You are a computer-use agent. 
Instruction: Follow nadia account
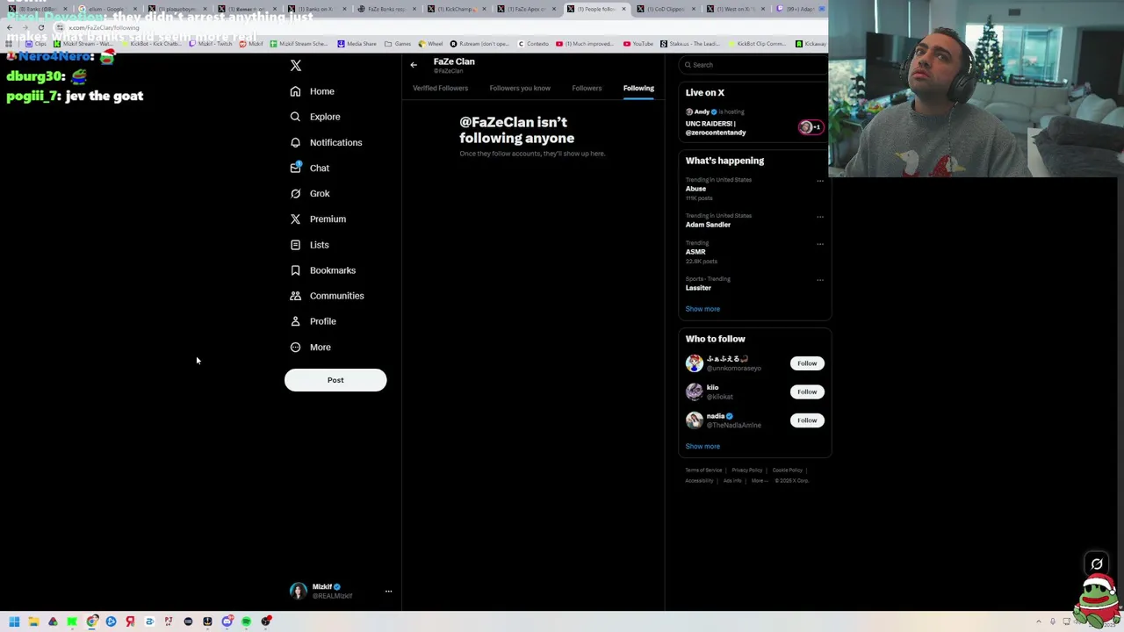coord(807,420)
